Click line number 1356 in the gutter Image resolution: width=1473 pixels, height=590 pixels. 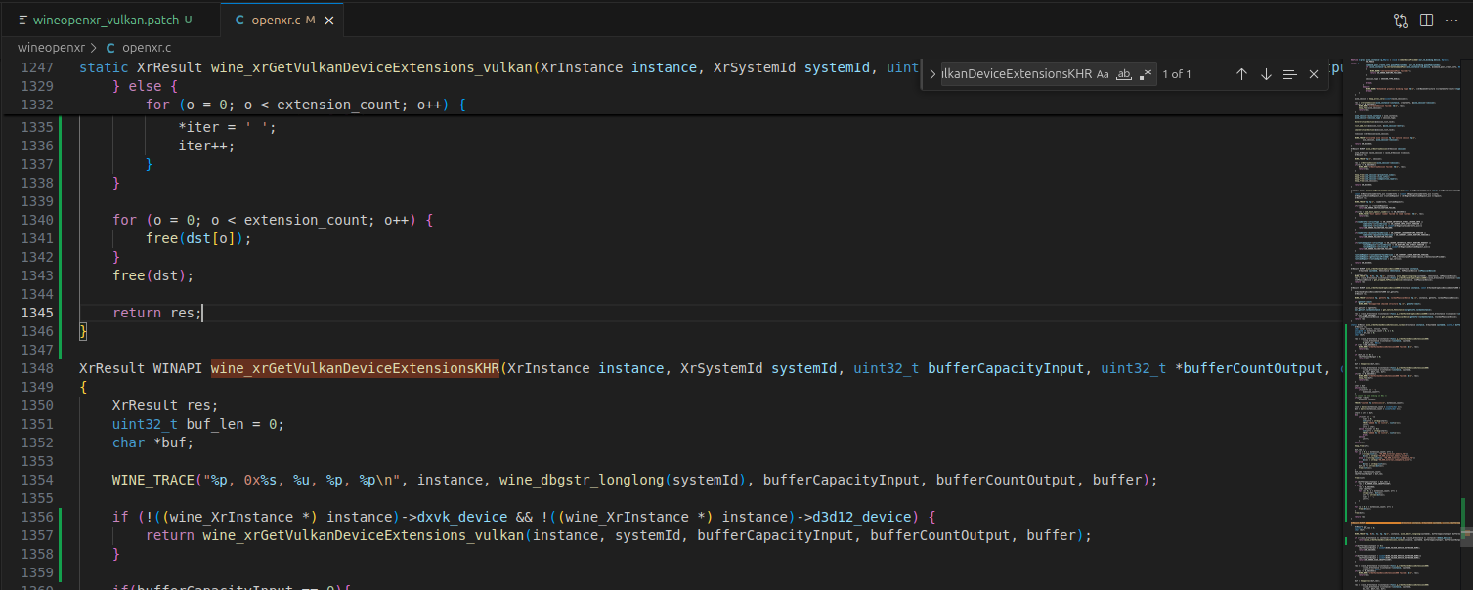pos(37,517)
